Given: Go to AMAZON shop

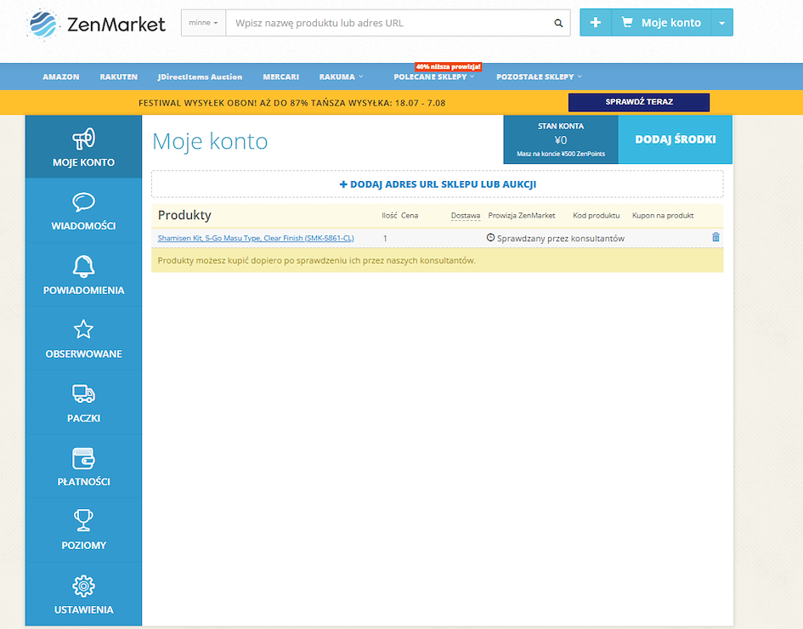Looking at the screenshot, I should pos(61,76).
